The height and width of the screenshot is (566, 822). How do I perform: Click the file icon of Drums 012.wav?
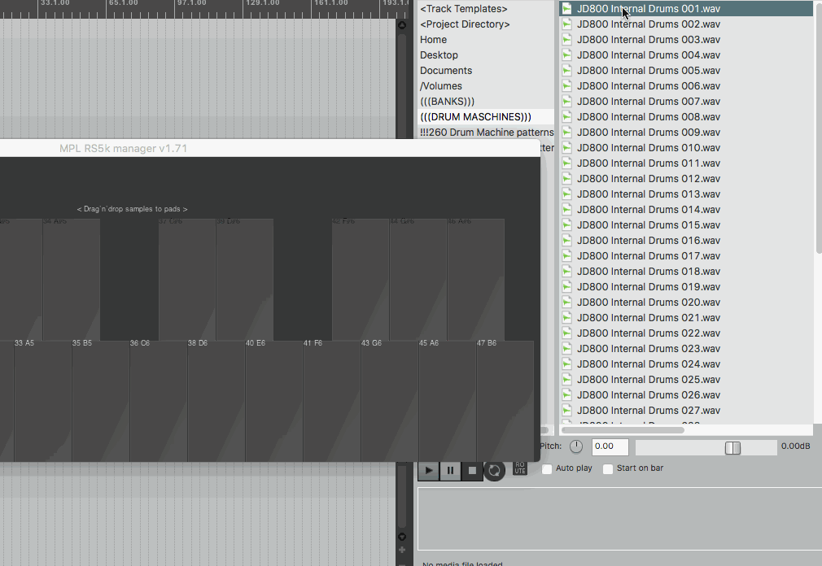[x=566, y=179]
